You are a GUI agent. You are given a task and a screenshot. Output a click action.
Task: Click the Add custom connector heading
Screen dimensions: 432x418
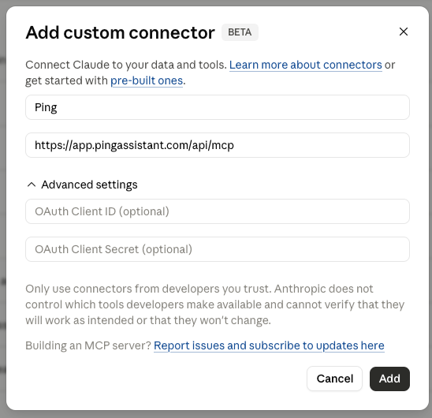(120, 32)
